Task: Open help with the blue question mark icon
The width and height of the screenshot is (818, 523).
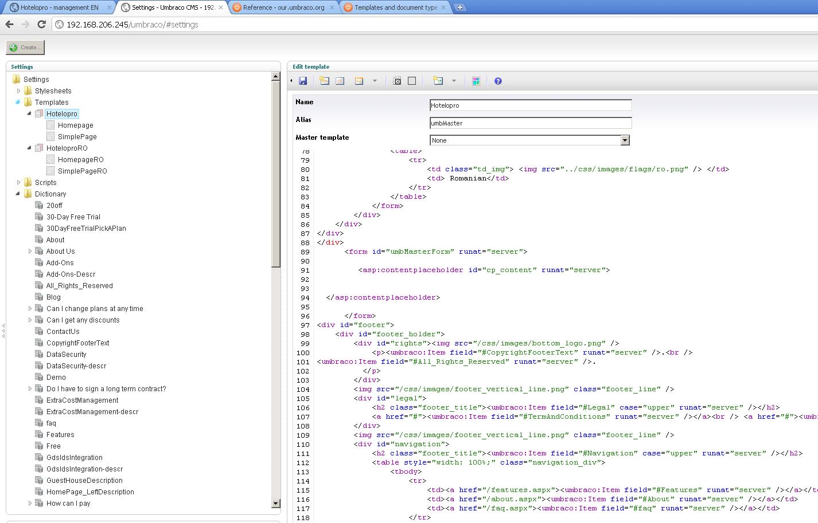Action: (x=498, y=81)
